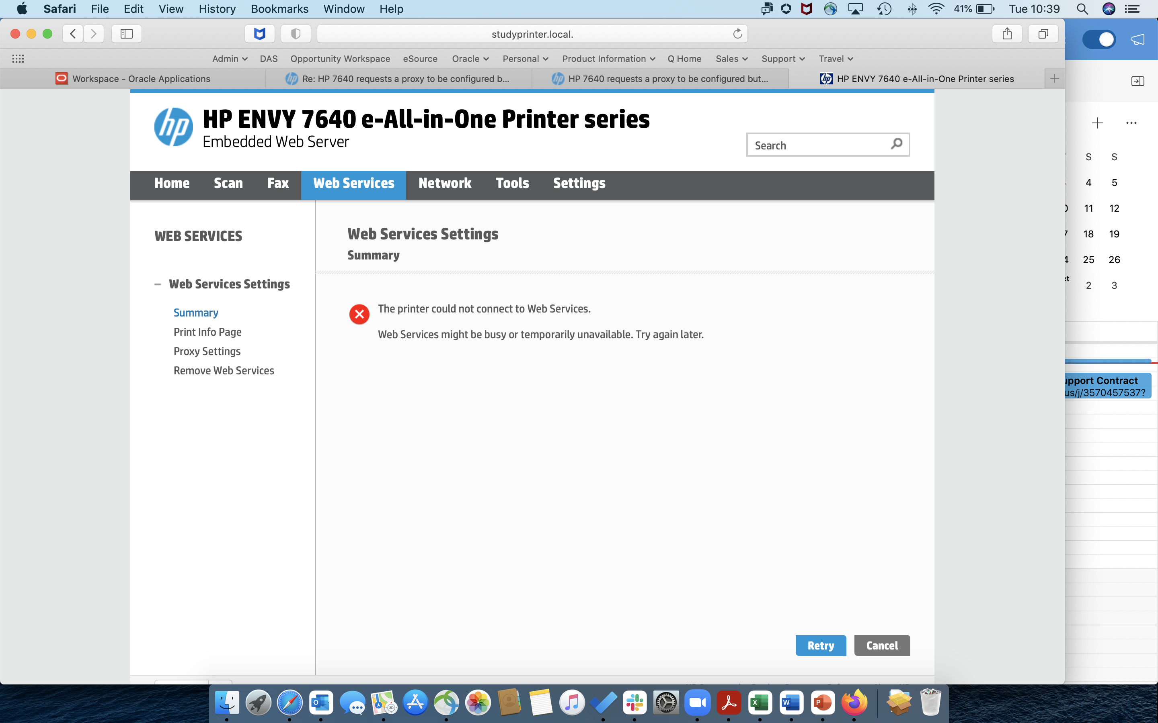Screen dimensions: 1158x723
Task: Click the printer Search input field
Action: click(818, 145)
